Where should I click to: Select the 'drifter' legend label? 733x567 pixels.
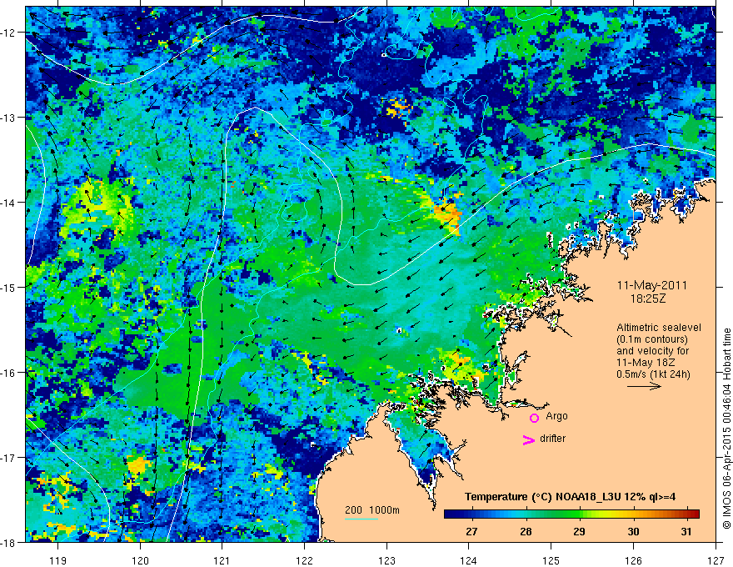552,439
